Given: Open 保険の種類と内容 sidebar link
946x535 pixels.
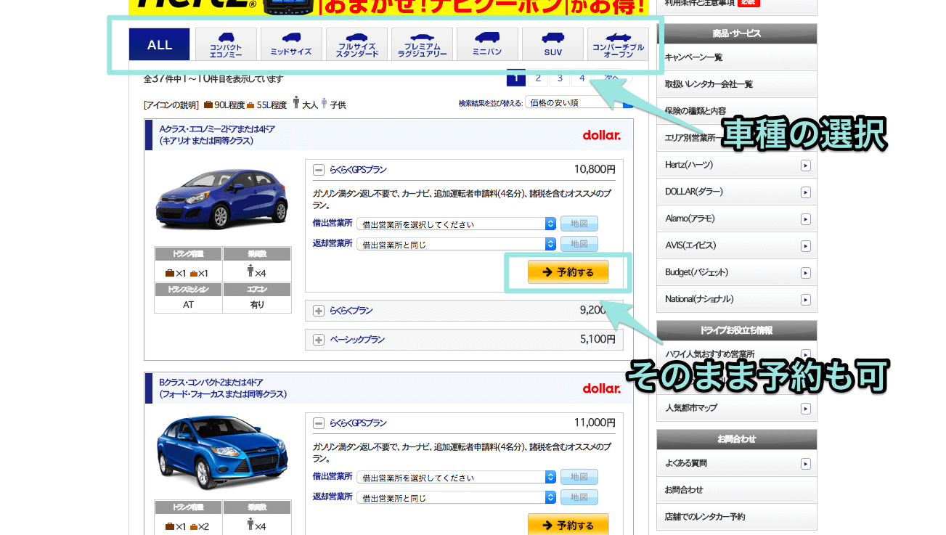Looking at the screenshot, I should click(736, 111).
